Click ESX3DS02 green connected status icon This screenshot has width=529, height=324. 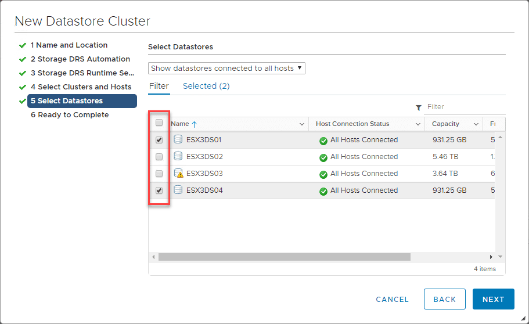[x=323, y=157]
